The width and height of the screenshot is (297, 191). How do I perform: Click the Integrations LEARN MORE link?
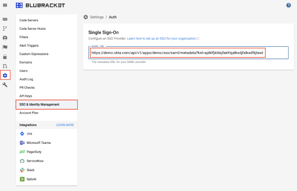tap(65, 125)
